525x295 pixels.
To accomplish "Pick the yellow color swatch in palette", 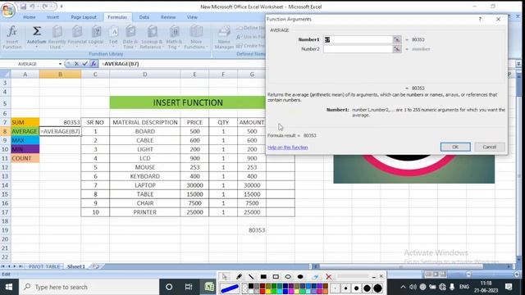I will click(x=268, y=291).
